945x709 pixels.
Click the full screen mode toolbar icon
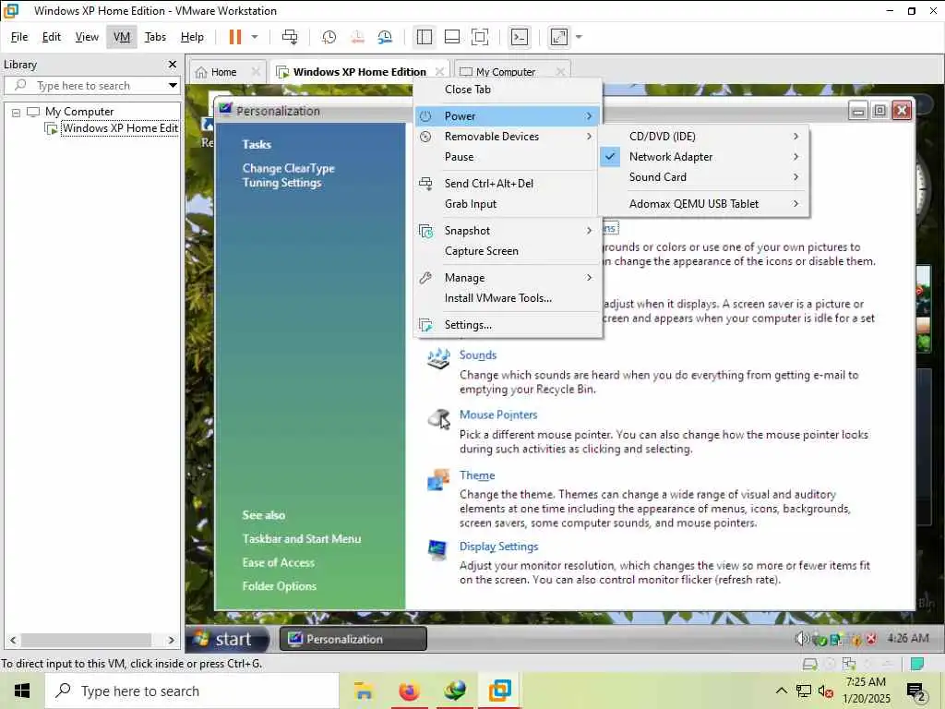point(480,37)
